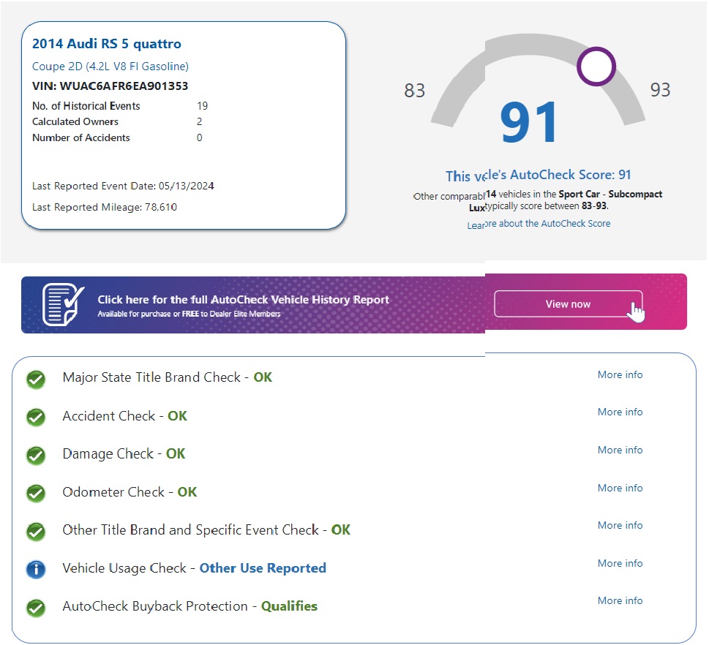Click Major State Title Brand Check - OK text
The image size is (709, 645).
click(x=168, y=377)
